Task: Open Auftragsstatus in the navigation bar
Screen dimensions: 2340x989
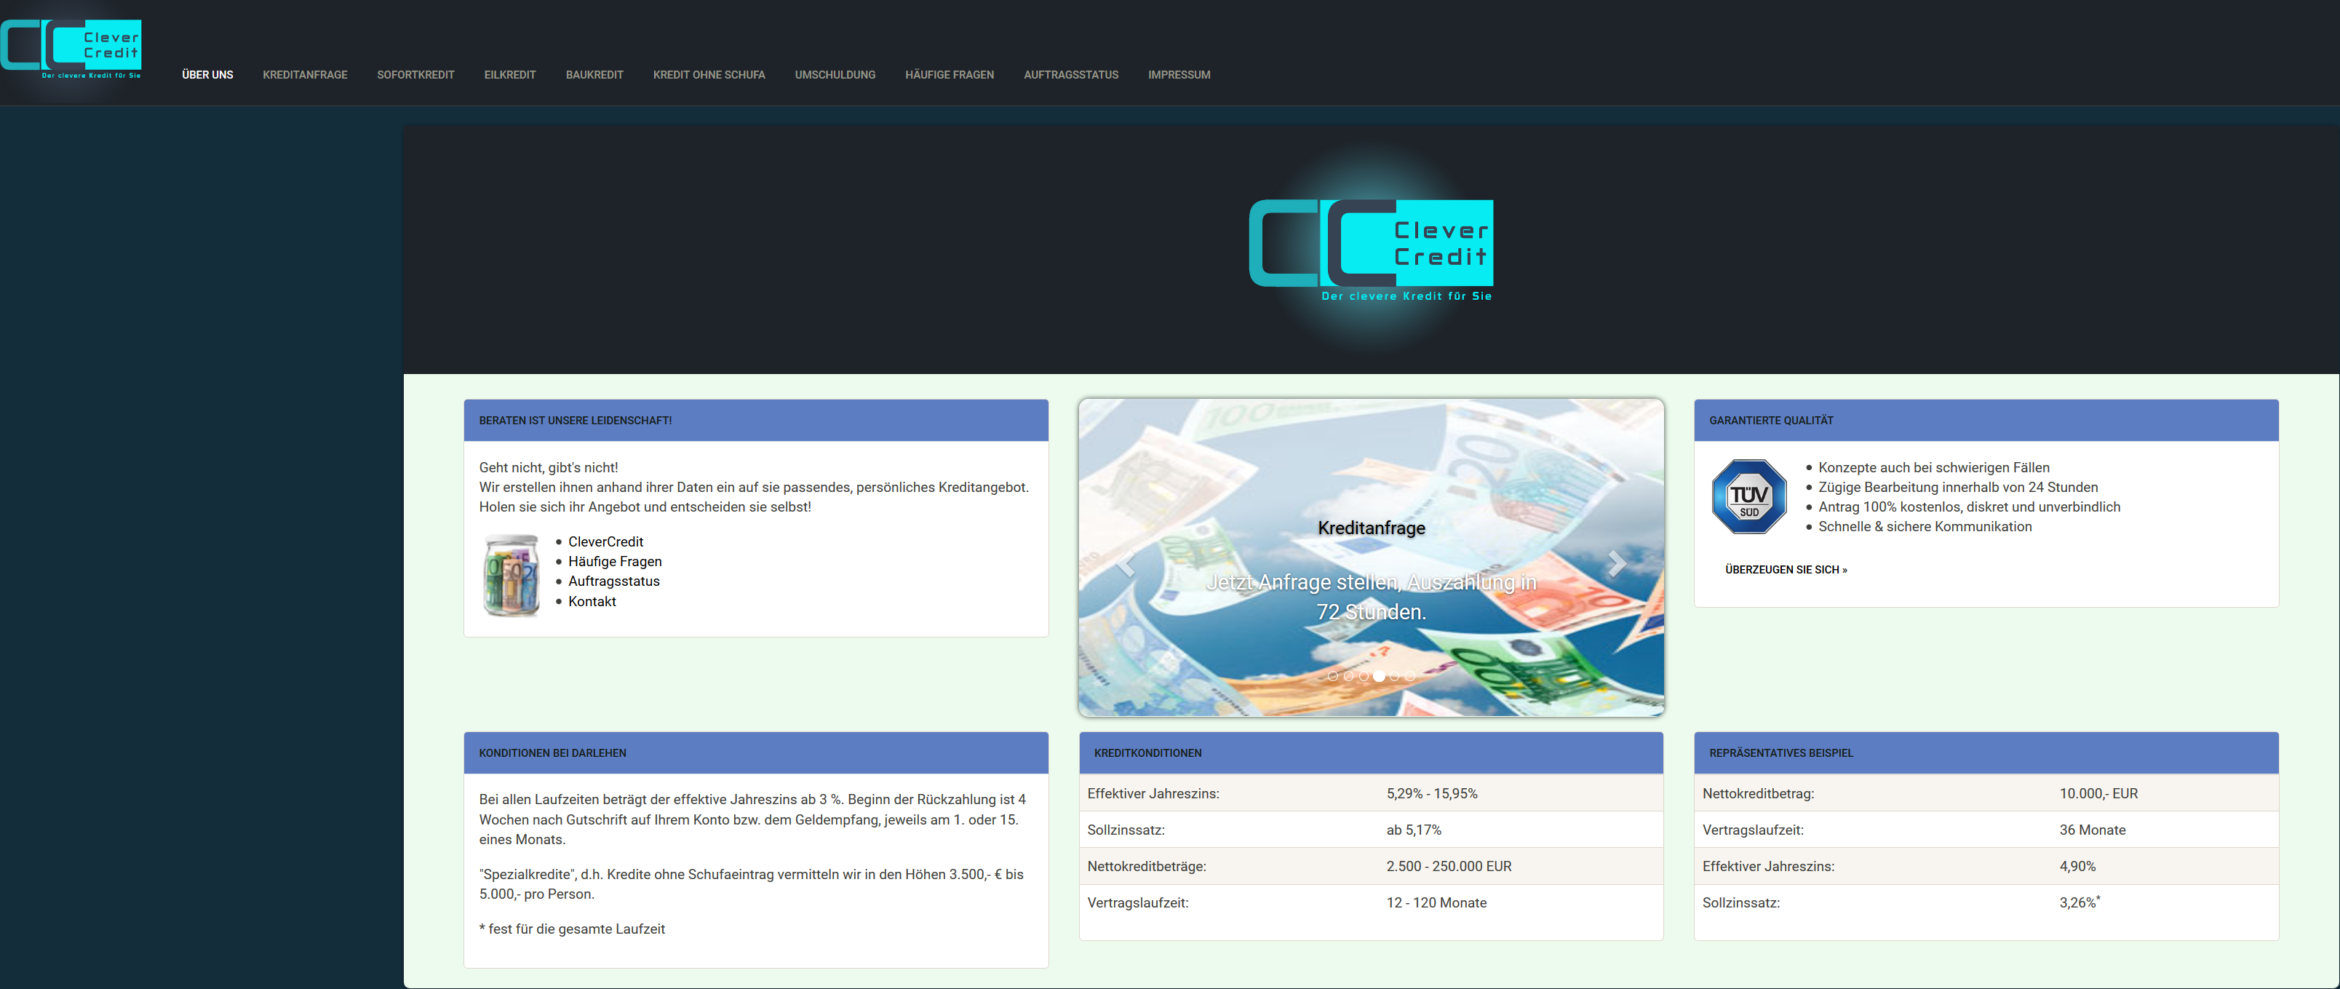Action: [x=1071, y=74]
